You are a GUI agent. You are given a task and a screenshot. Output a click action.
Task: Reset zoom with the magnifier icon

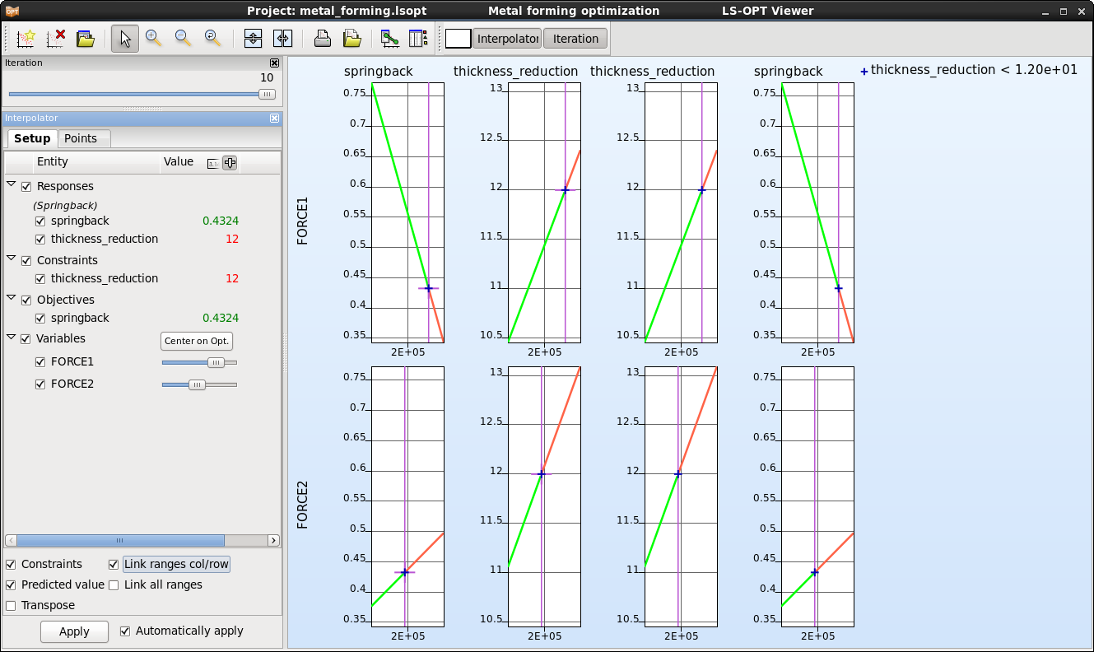tap(212, 38)
